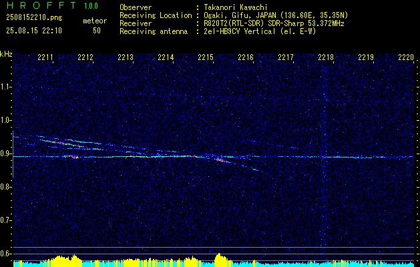This screenshot has height=267, width=420.
Task: Click the version number 1.0.0
Action: 91,5
